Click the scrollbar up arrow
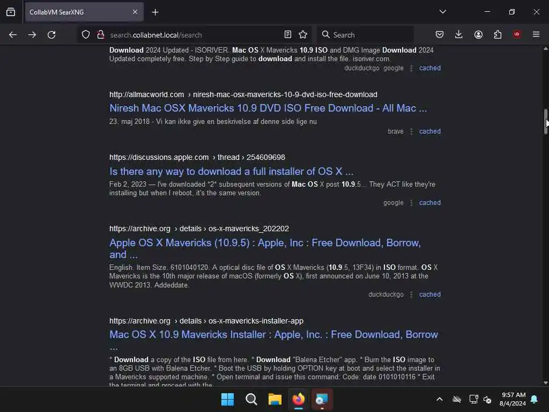The image size is (549, 412). (545, 49)
